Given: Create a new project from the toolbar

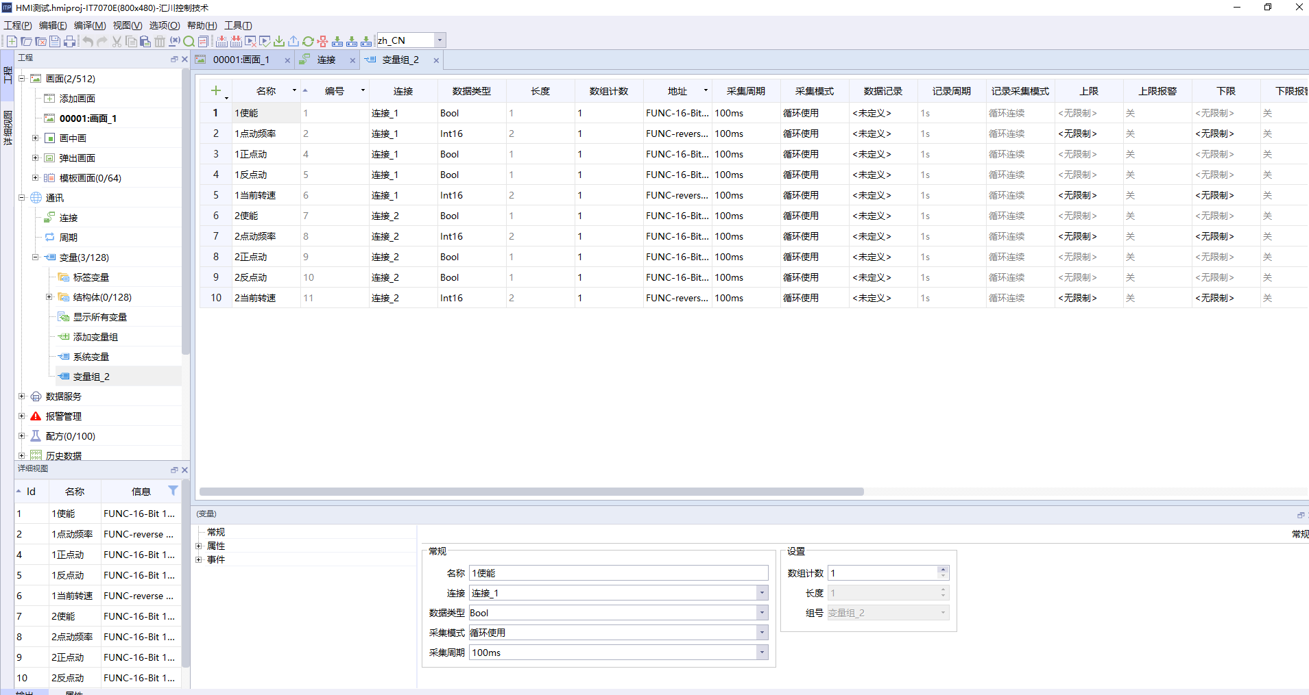Looking at the screenshot, I should (x=12, y=41).
